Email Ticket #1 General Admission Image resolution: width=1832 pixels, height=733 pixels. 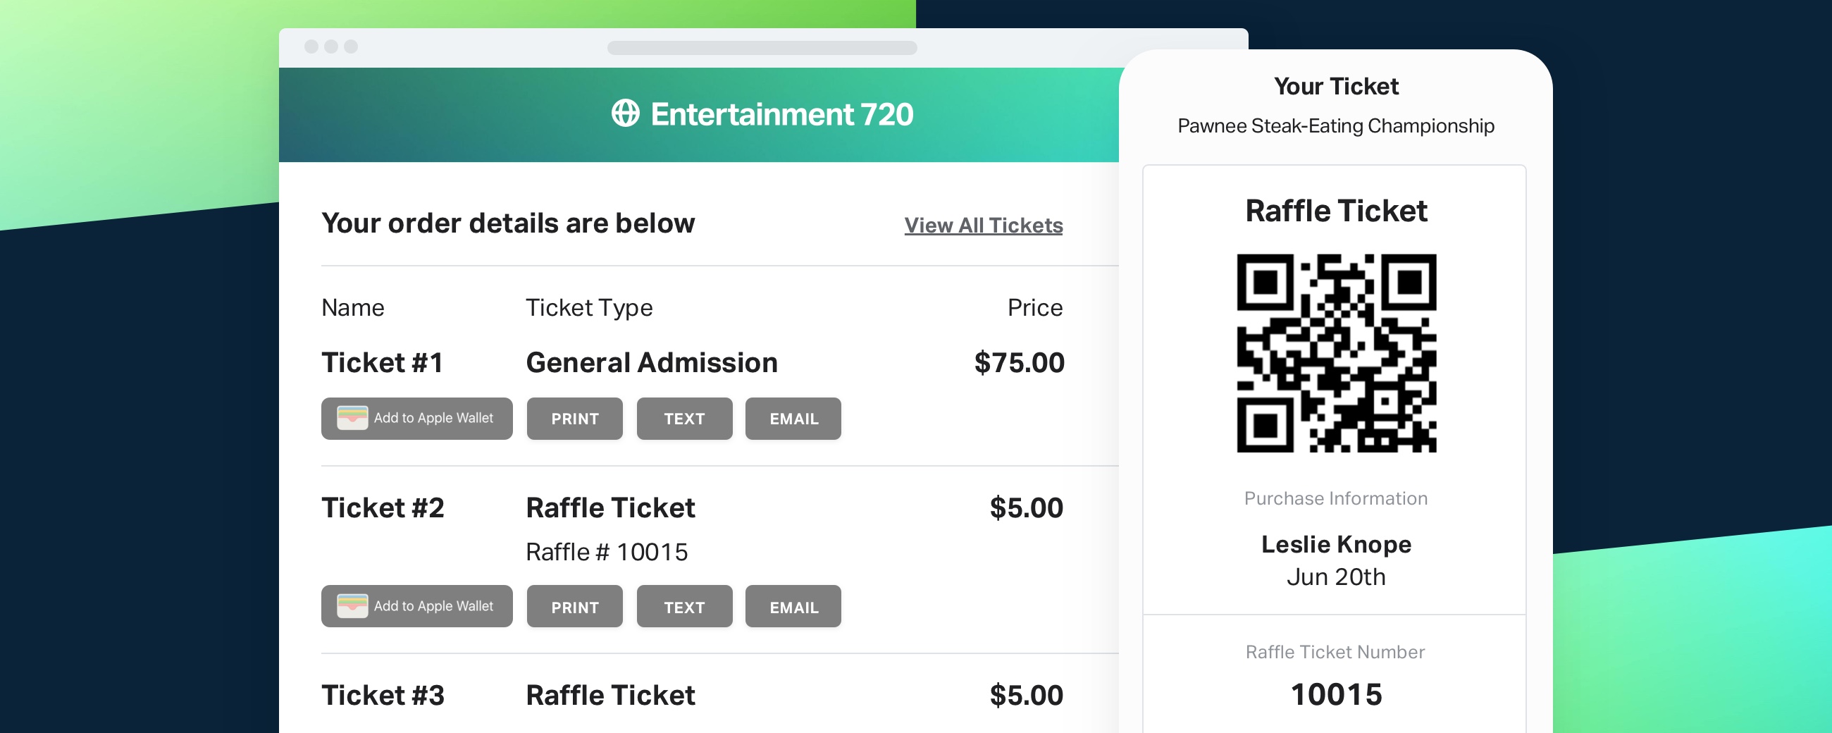(x=793, y=419)
